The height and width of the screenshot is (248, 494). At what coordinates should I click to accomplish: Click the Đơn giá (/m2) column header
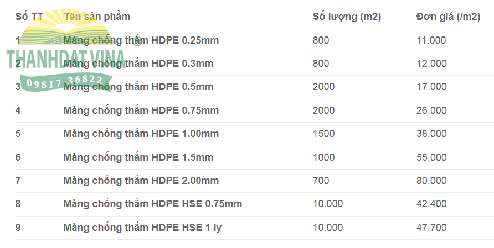coord(449,17)
